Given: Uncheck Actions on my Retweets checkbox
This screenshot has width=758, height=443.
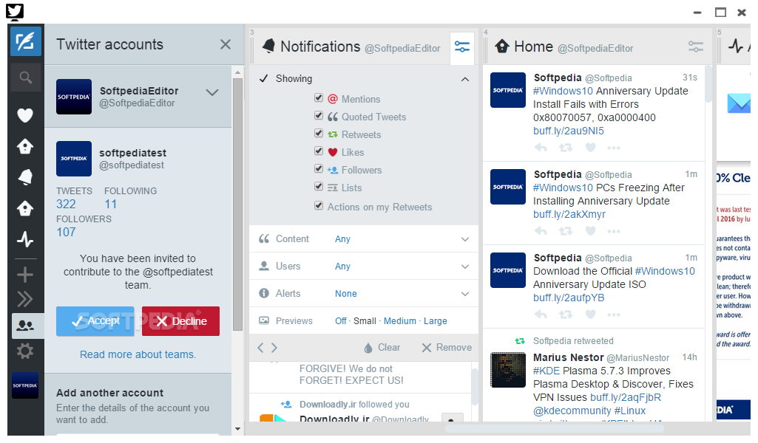Looking at the screenshot, I should (x=319, y=205).
